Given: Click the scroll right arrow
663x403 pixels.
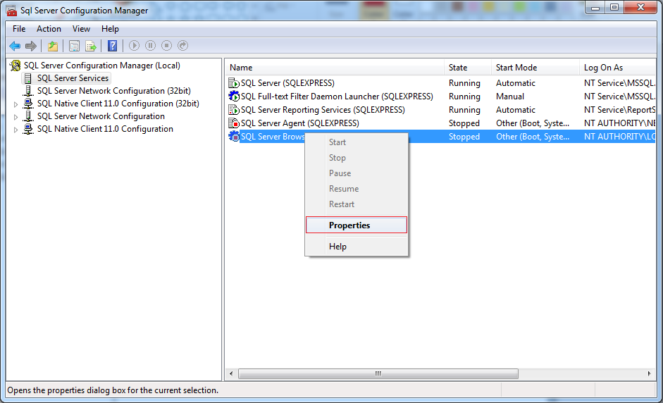Looking at the screenshot, I should click(649, 374).
